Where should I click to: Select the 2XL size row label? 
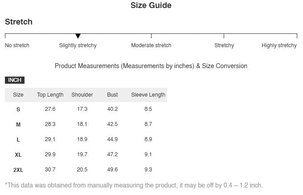18,170
